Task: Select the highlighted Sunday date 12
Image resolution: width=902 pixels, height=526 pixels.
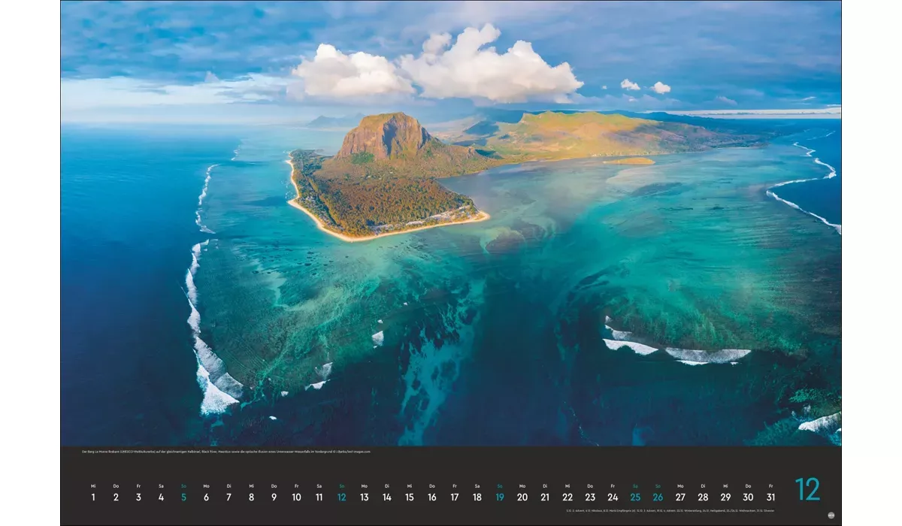Action: pyautogui.click(x=341, y=497)
